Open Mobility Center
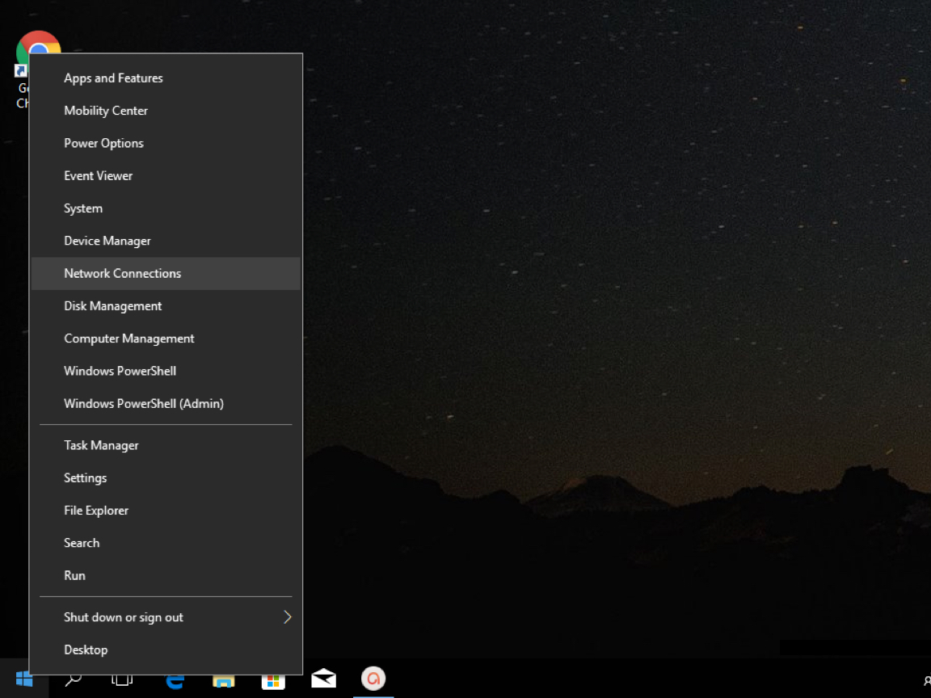The height and width of the screenshot is (698, 931). [166, 111]
